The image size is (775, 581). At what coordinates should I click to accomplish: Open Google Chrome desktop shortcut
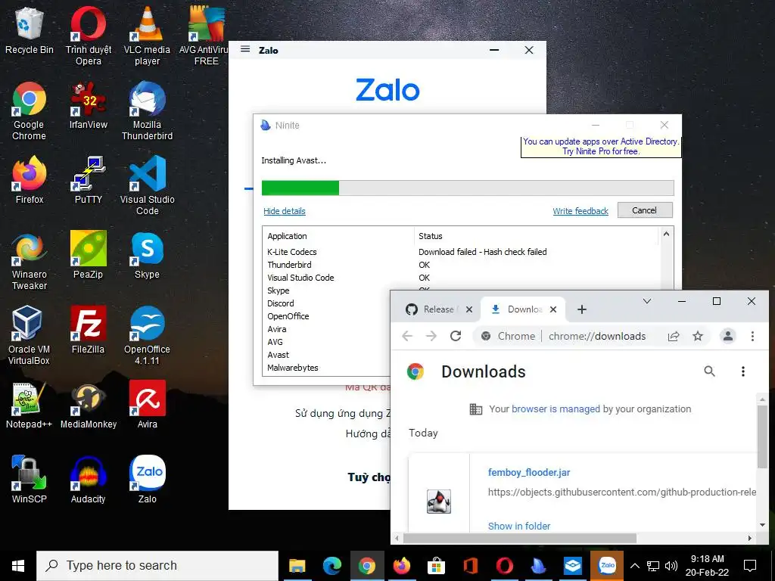pyautogui.click(x=30, y=110)
